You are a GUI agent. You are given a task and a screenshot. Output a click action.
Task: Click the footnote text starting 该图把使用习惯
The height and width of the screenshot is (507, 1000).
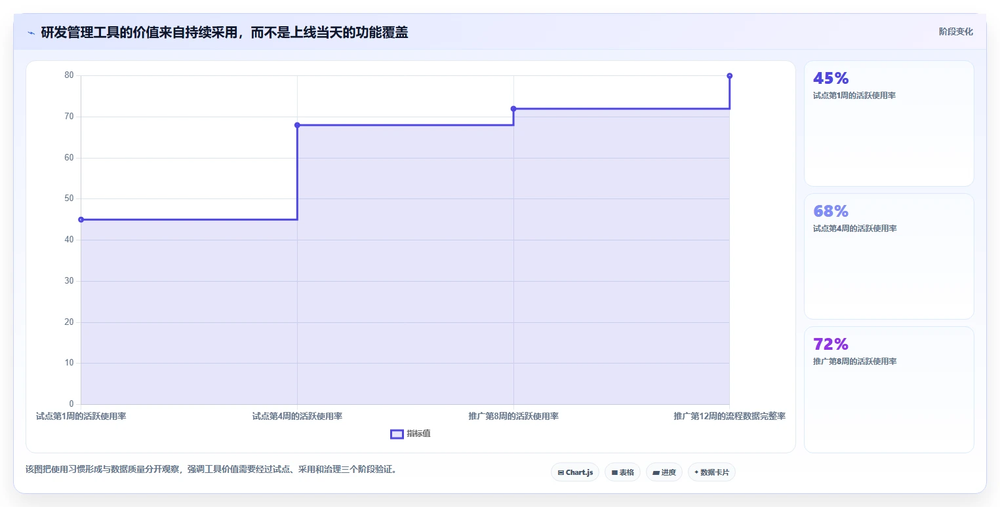click(x=210, y=469)
